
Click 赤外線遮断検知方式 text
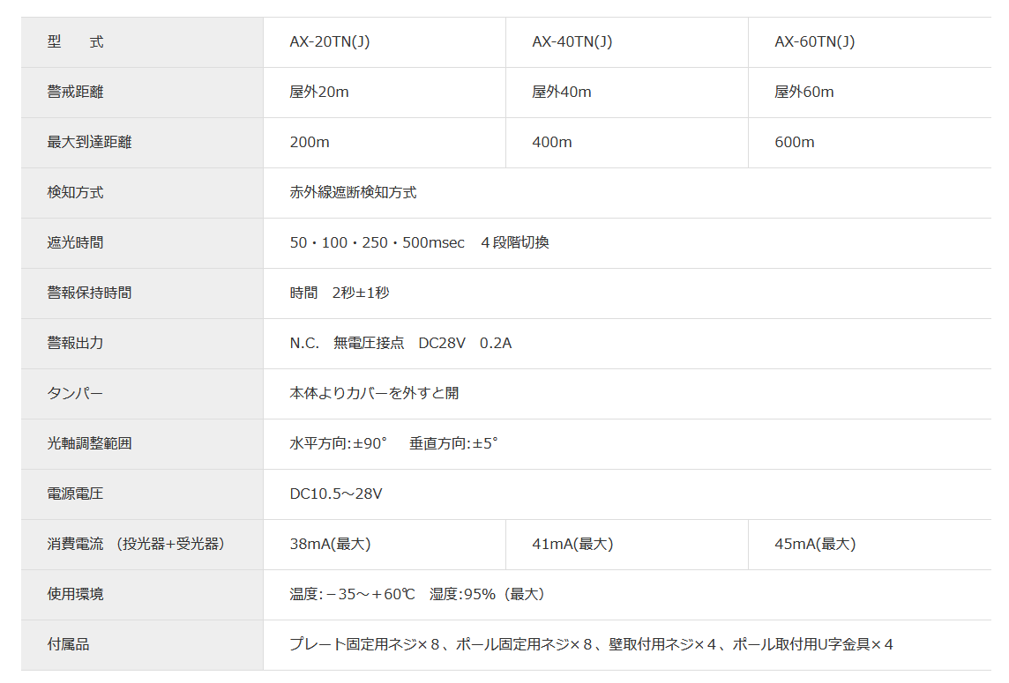click(354, 192)
